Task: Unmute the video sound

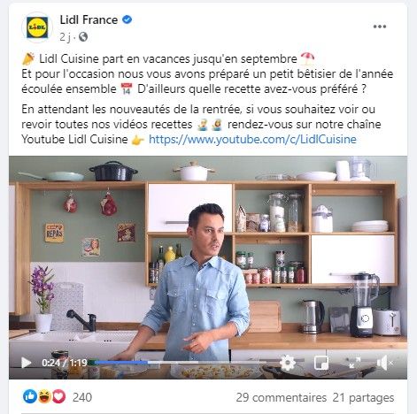Action: [x=385, y=363]
